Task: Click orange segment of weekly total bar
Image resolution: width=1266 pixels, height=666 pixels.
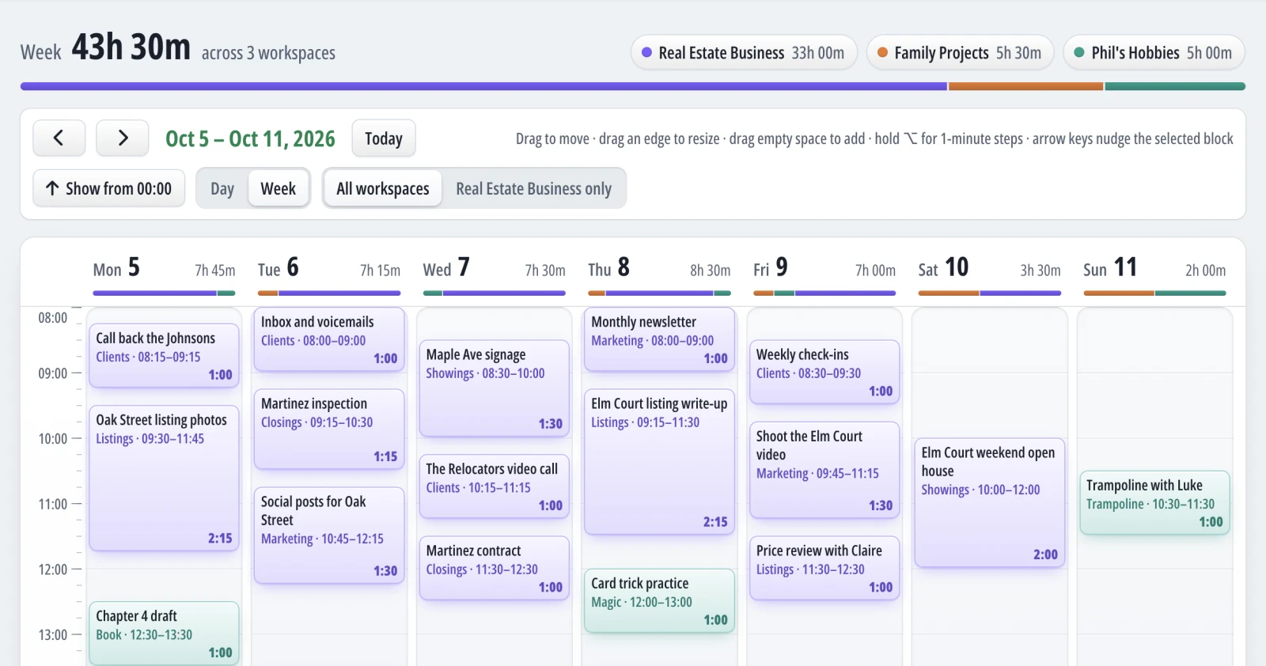Action: (x=1025, y=86)
